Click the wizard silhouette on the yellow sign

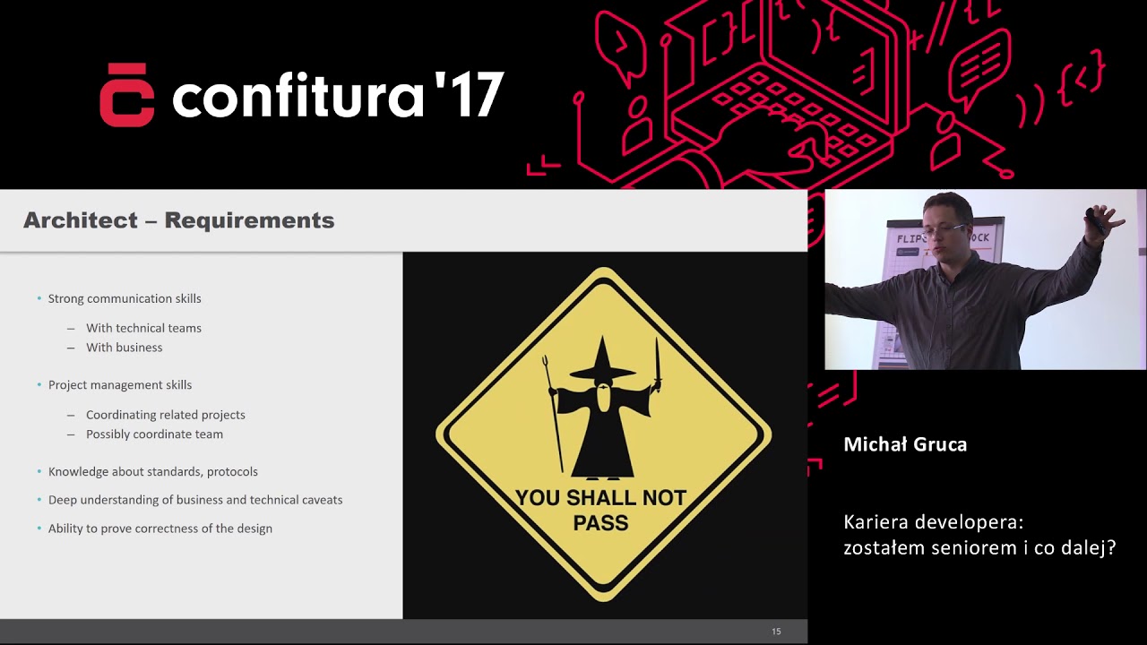(603, 408)
